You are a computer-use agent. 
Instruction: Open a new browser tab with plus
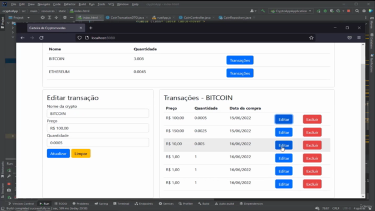click(91, 28)
